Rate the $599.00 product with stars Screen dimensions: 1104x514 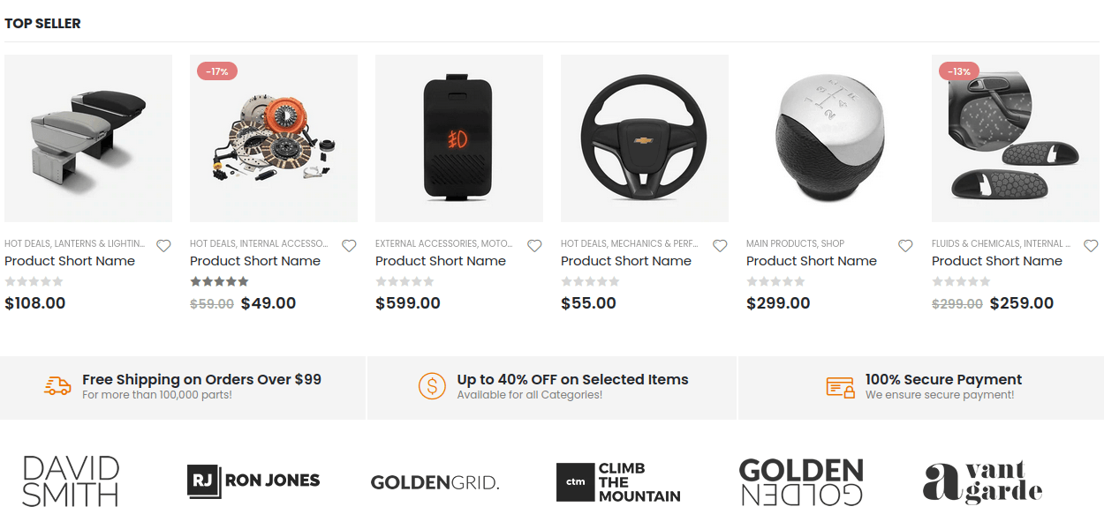click(x=405, y=282)
